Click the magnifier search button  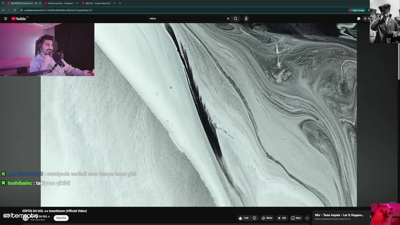pyautogui.click(x=236, y=18)
